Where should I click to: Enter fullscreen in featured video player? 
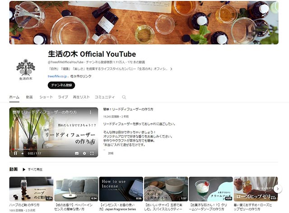(92, 153)
